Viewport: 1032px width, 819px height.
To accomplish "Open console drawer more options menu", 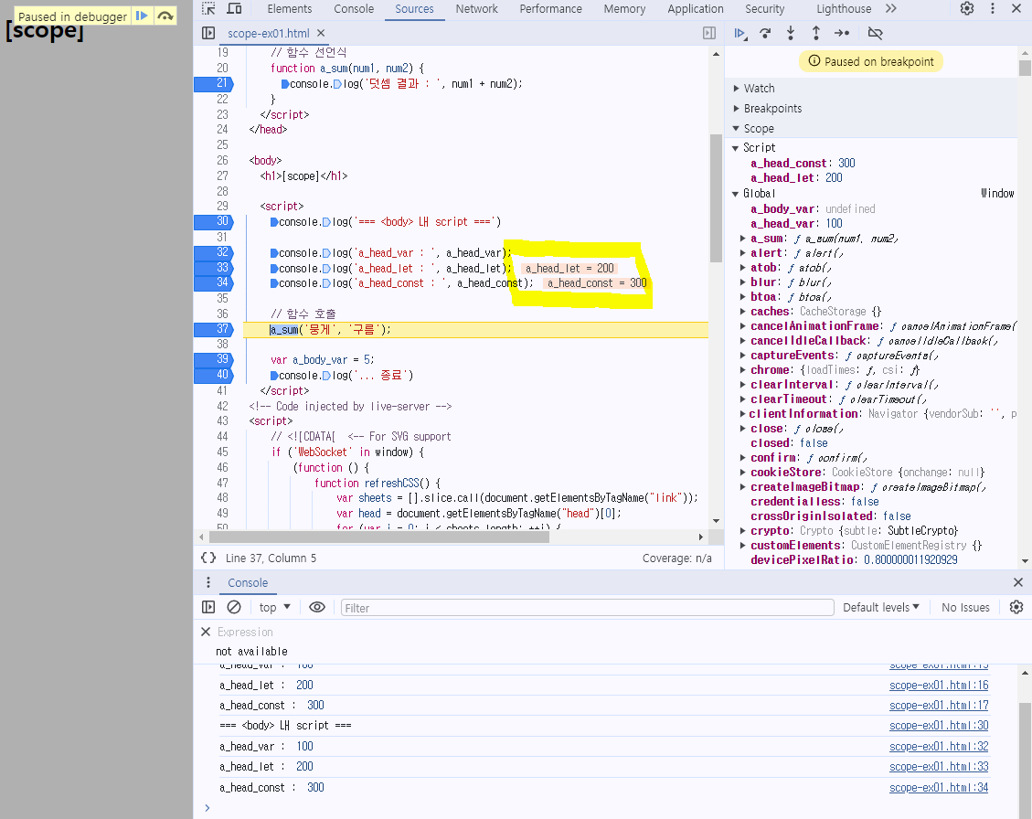I will click(x=208, y=582).
